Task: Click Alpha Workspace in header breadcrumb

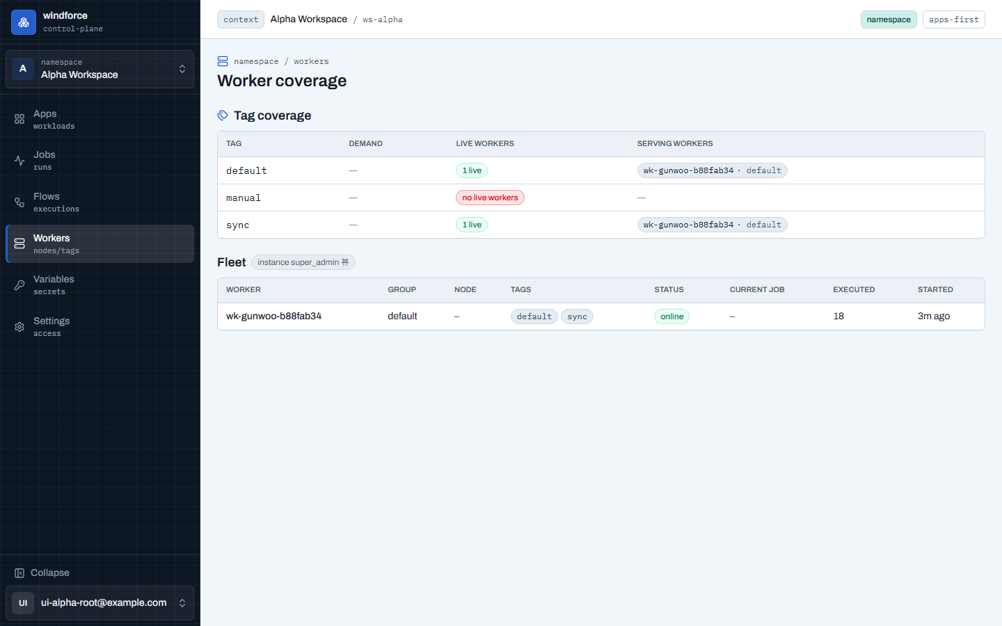Action: tap(309, 19)
